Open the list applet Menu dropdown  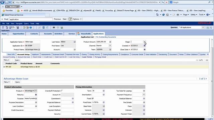pos(6,60)
